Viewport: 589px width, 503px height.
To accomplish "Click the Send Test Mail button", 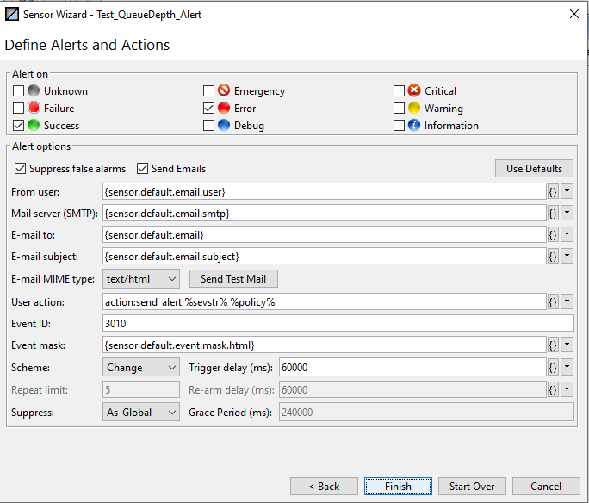I will tap(233, 279).
